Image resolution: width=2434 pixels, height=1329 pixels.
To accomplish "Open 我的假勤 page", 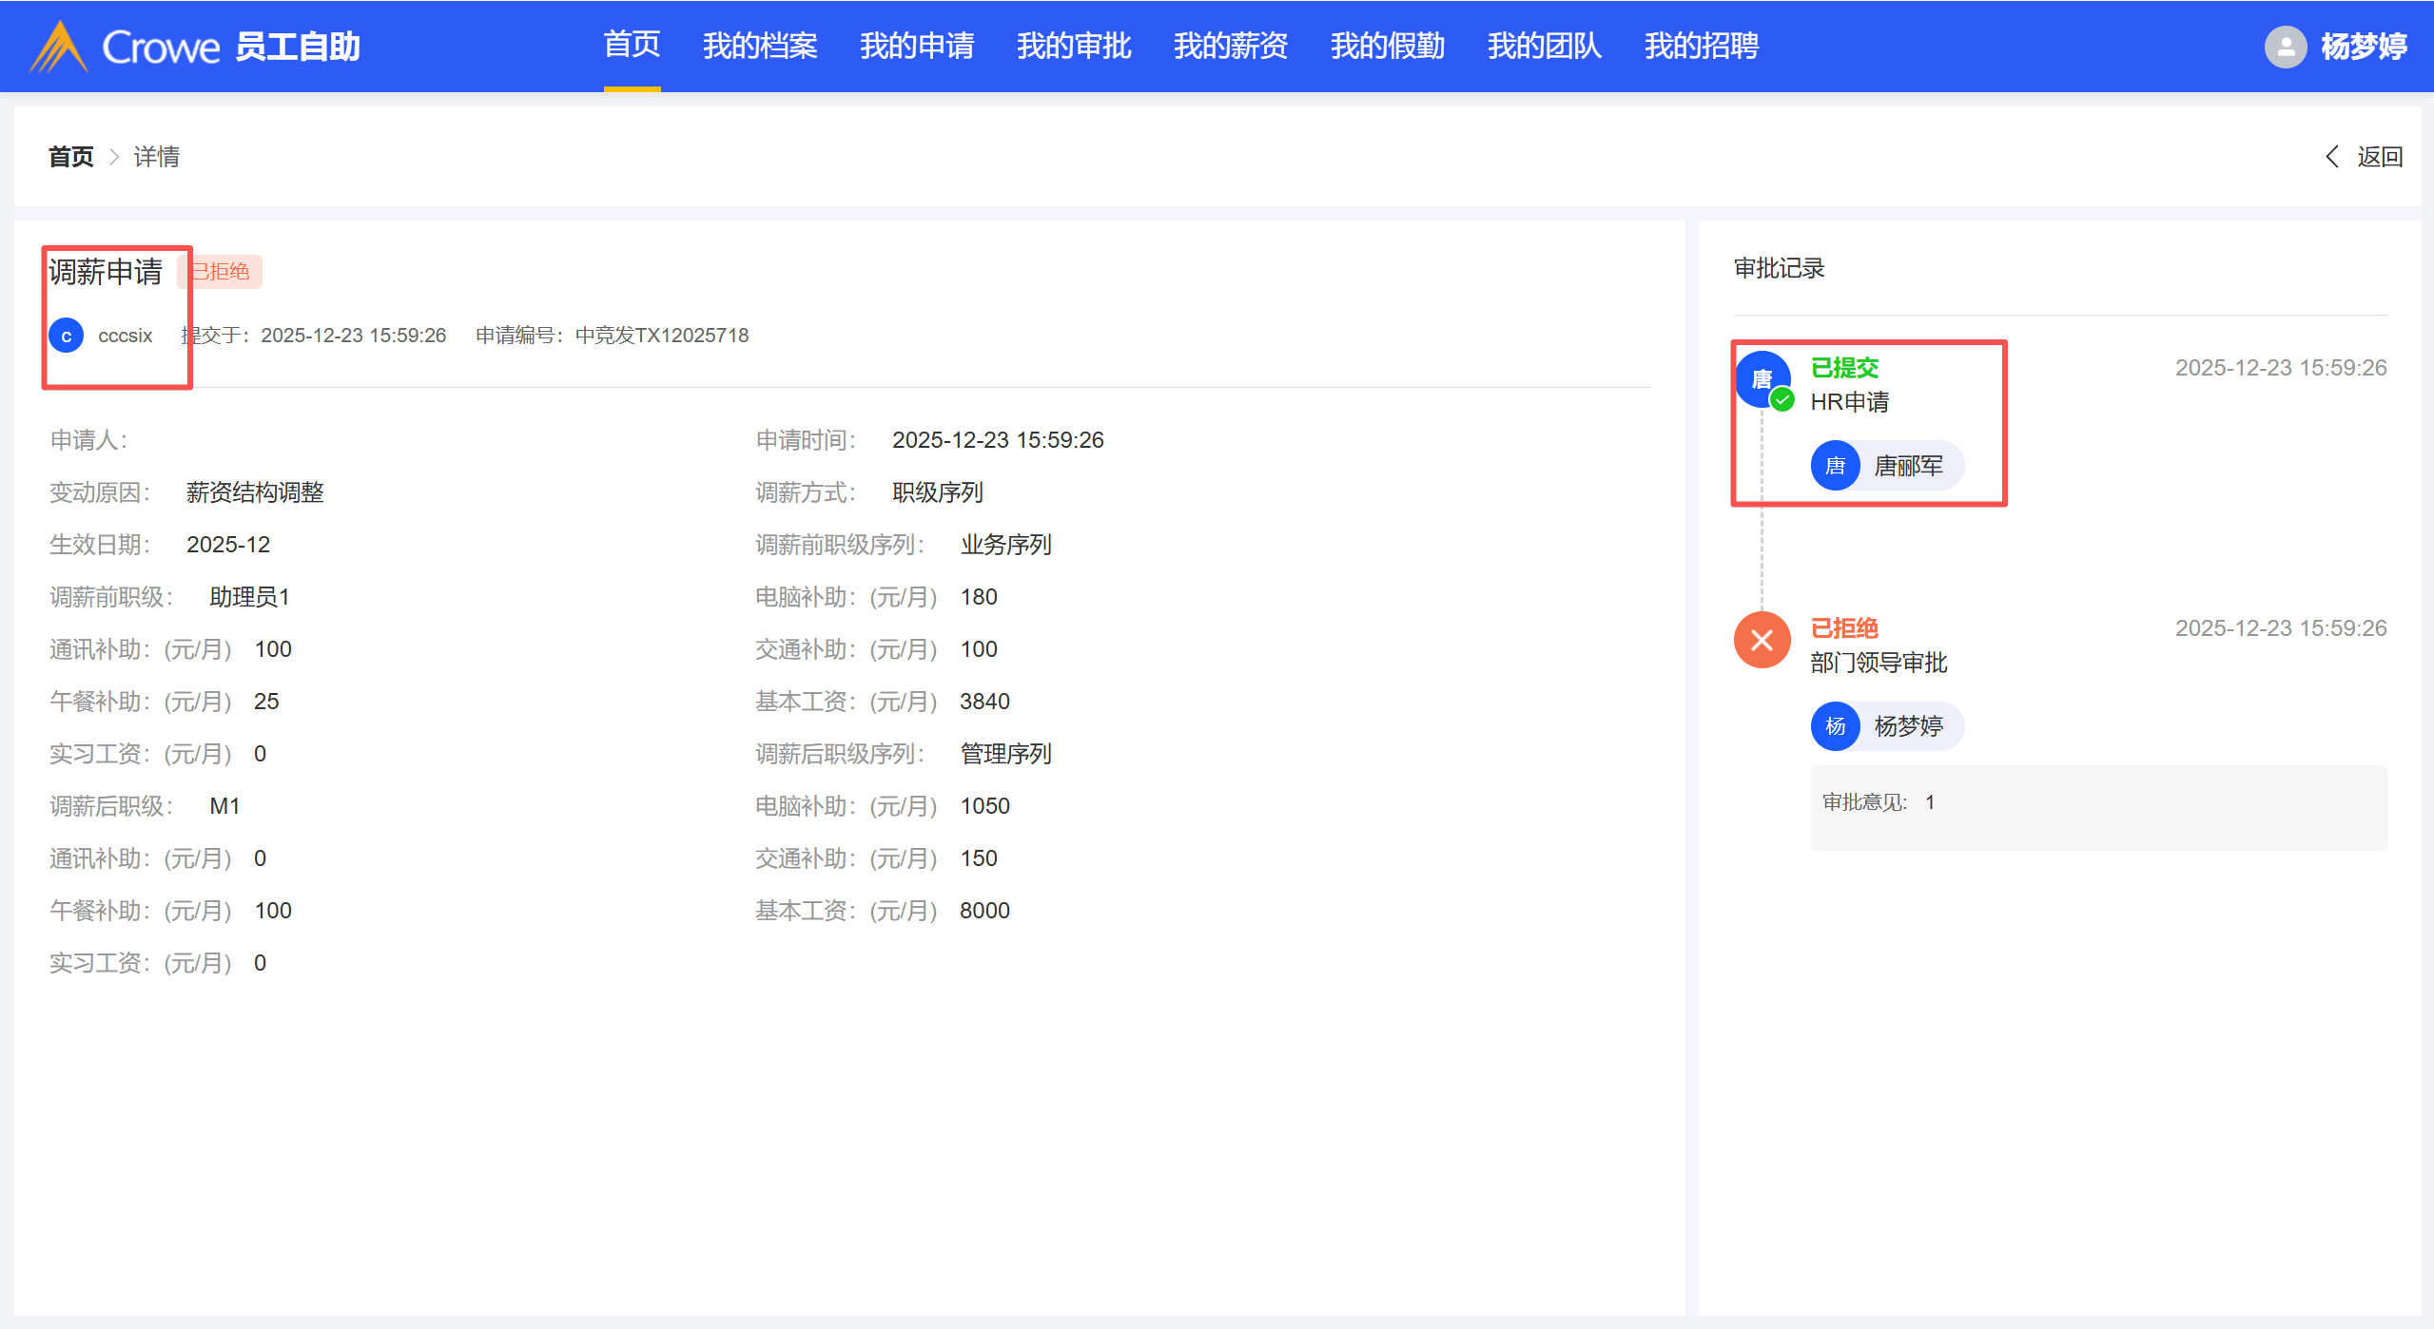I will (x=1388, y=46).
